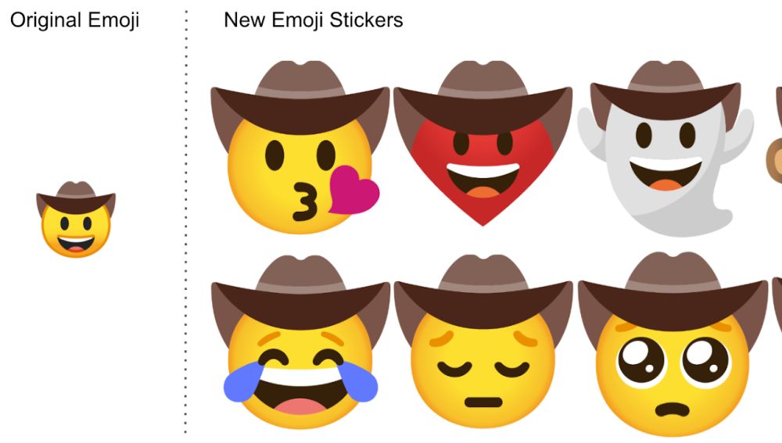
Task: Click the open mouth of laughing cowboy sticker
Action: pyautogui.click(x=300, y=395)
